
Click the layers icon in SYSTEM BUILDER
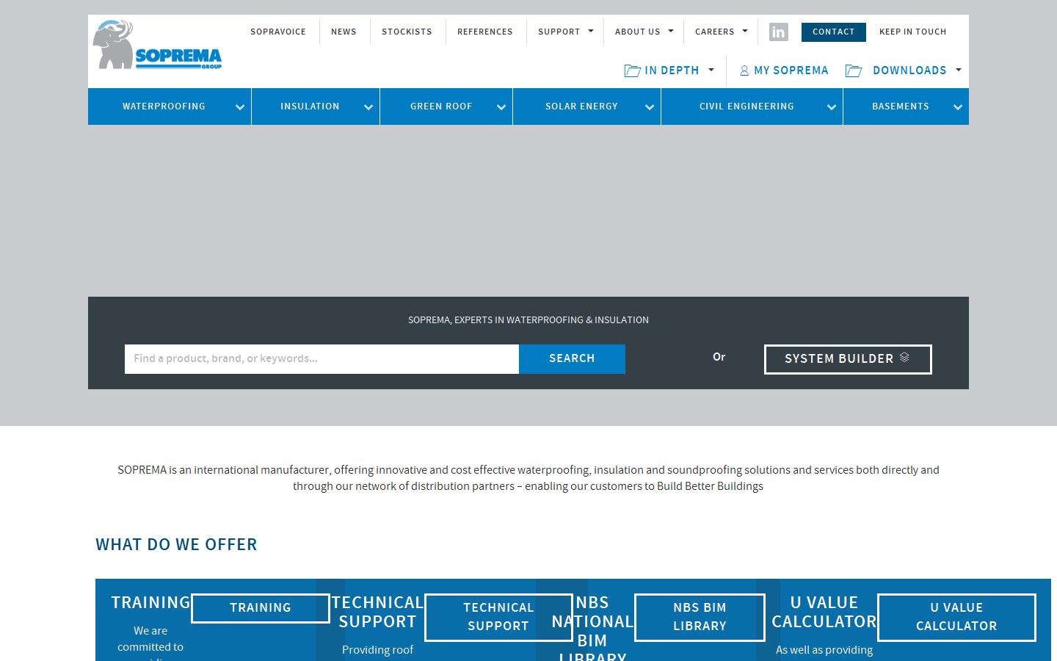pyautogui.click(x=903, y=358)
